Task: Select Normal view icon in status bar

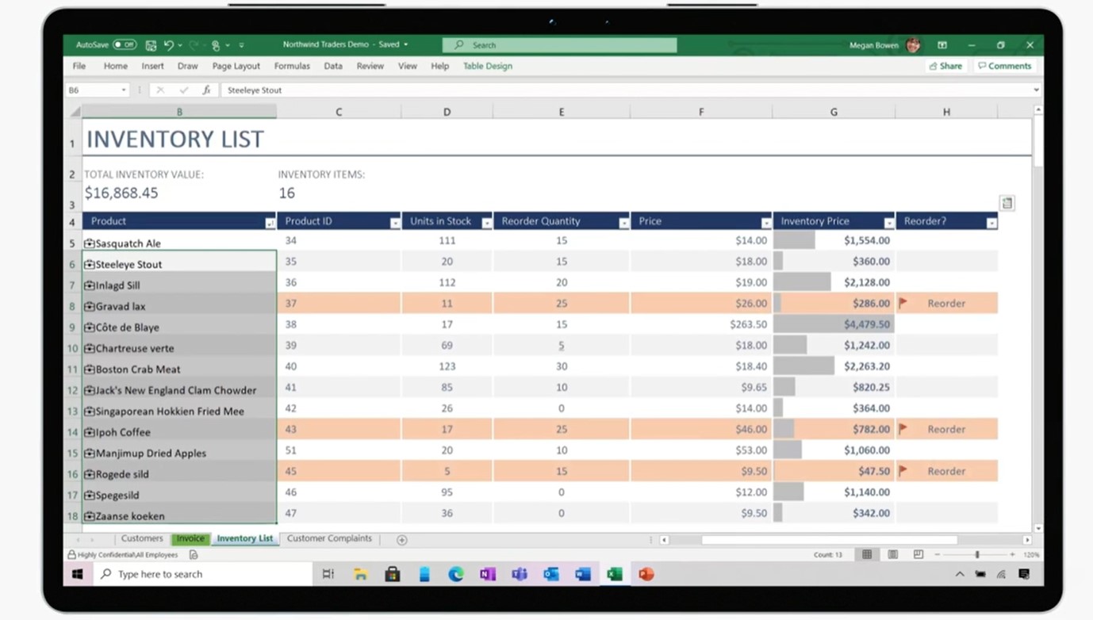Action: tap(867, 555)
